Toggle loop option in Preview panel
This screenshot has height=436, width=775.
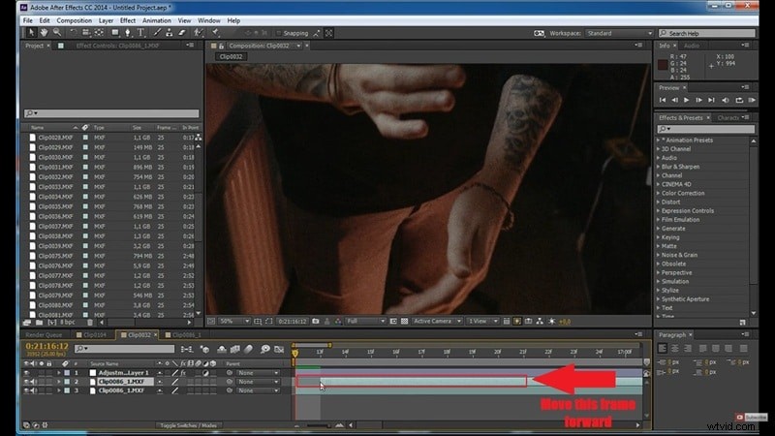click(739, 100)
